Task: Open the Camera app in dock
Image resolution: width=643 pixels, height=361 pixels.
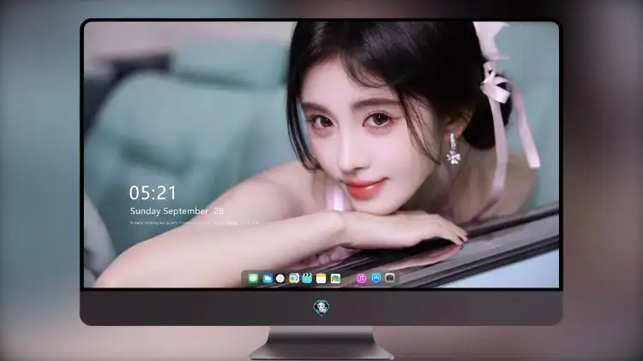Action: coord(390,278)
